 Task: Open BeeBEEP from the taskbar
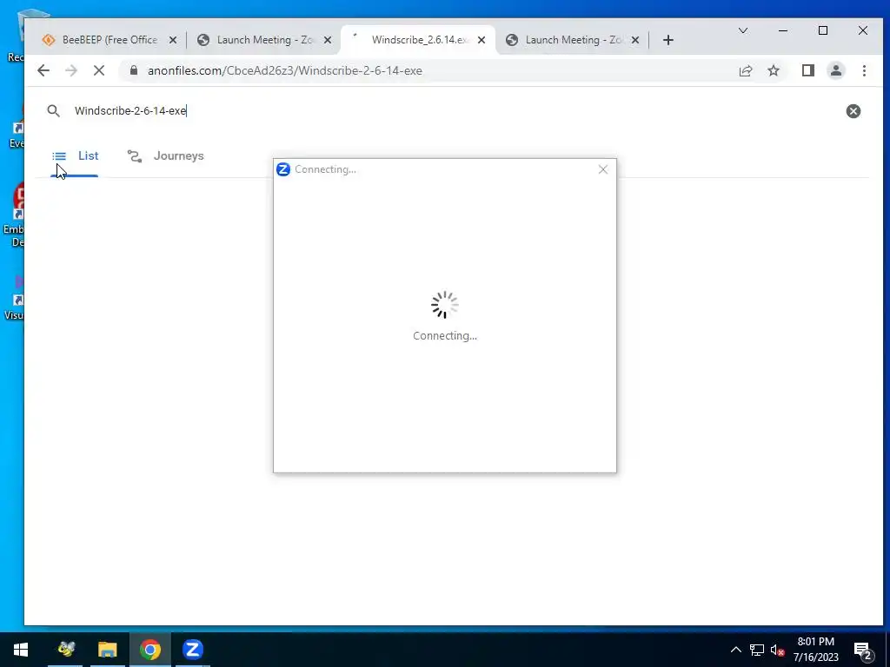(66, 650)
